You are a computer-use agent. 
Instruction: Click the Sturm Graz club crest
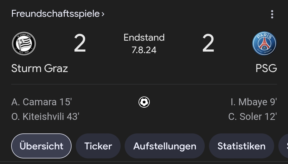(x=24, y=44)
